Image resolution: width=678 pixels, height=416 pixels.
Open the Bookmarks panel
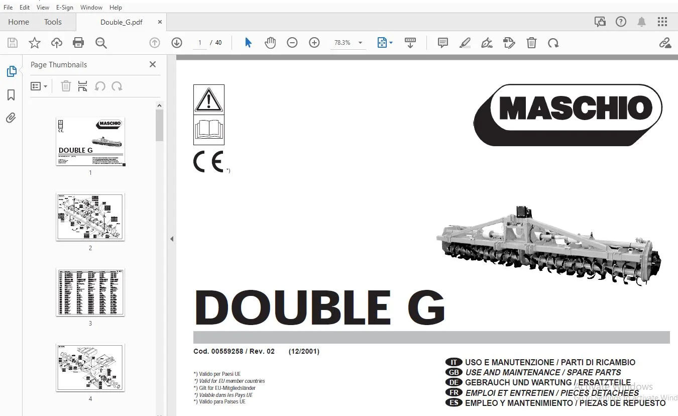click(x=11, y=95)
